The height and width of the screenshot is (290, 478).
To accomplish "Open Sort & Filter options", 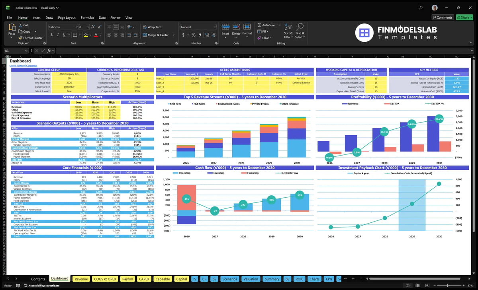I will (x=288, y=31).
